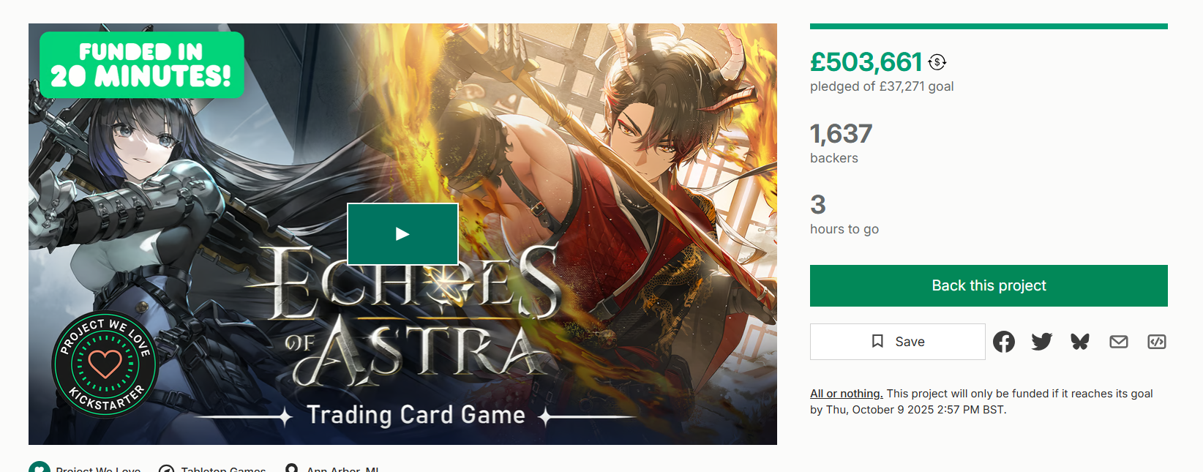Share the project on Twitter
This screenshot has height=472, width=1203.
pos(1042,342)
